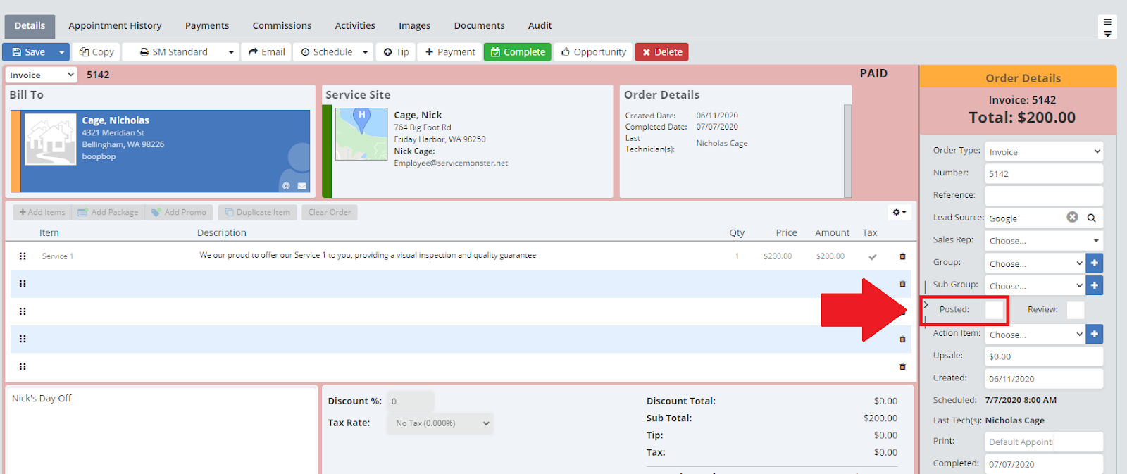This screenshot has height=474, width=1127.
Task: Open the Payments tab
Action: coord(206,26)
